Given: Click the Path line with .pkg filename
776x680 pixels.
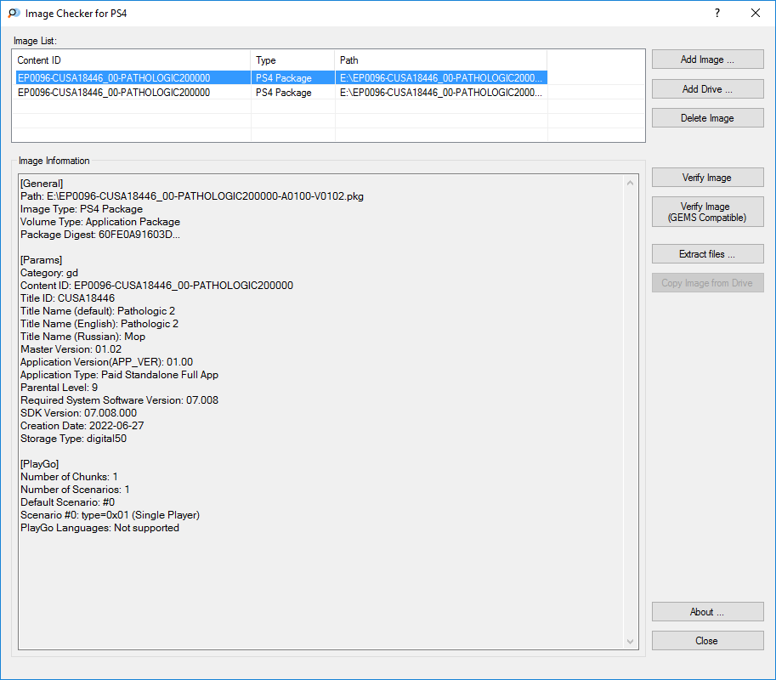Looking at the screenshot, I should pos(192,196).
